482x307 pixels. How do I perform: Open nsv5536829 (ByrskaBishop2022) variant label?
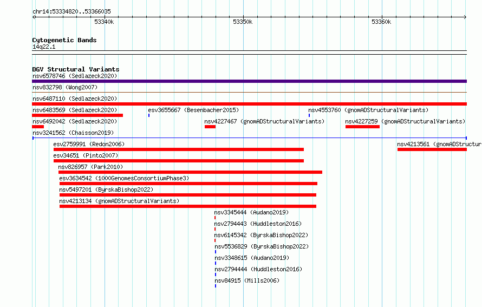tap(262, 246)
